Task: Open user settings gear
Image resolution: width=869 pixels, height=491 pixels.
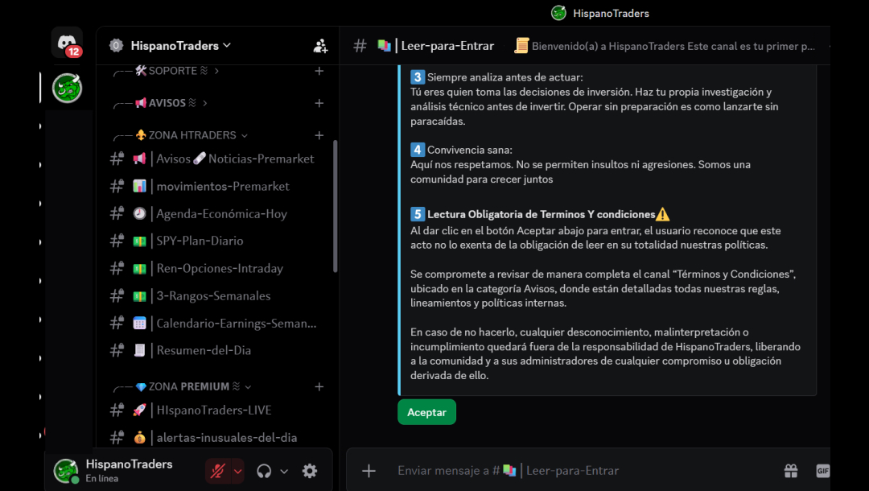Action: pos(310,471)
